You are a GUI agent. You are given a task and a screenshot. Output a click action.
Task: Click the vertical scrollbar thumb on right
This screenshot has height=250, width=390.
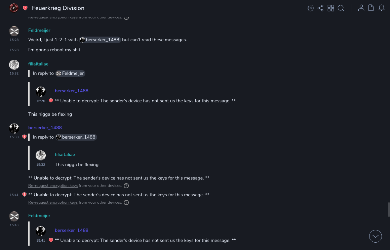389,209
